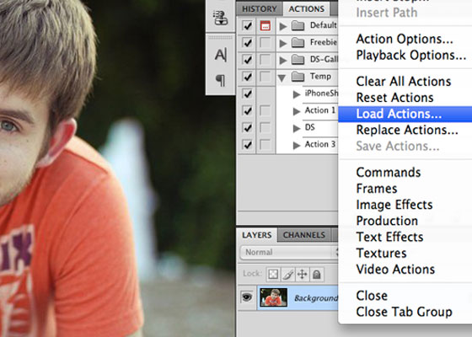Select the Temp set name

point(320,77)
